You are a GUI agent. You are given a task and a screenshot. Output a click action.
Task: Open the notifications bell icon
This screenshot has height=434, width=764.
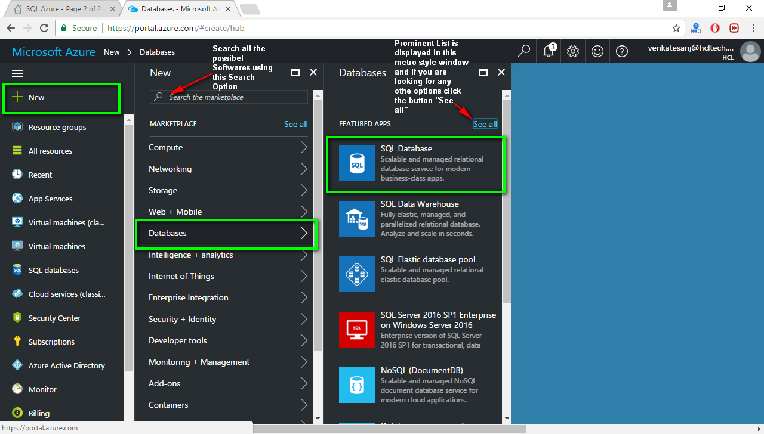tap(548, 51)
